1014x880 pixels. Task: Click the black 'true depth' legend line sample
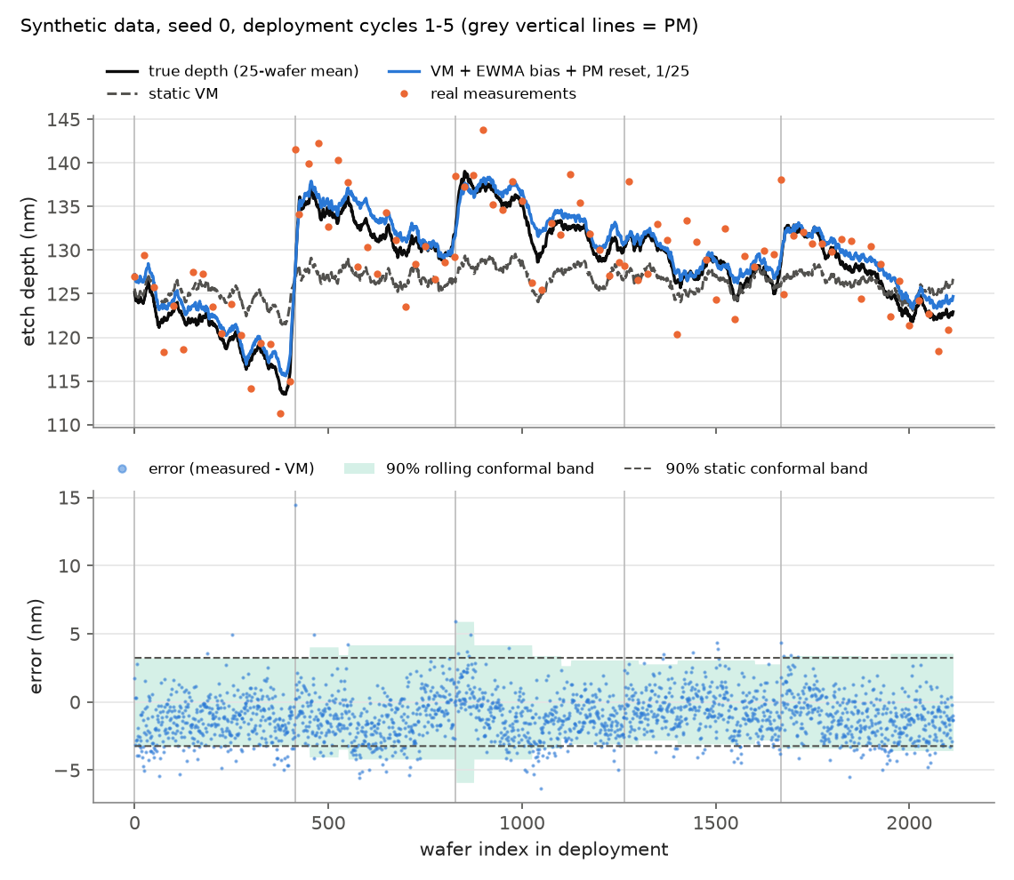tap(122, 71)
